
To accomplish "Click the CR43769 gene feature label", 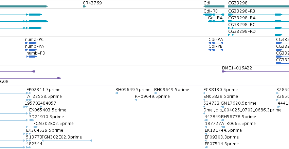I will (x=92, y=3).
